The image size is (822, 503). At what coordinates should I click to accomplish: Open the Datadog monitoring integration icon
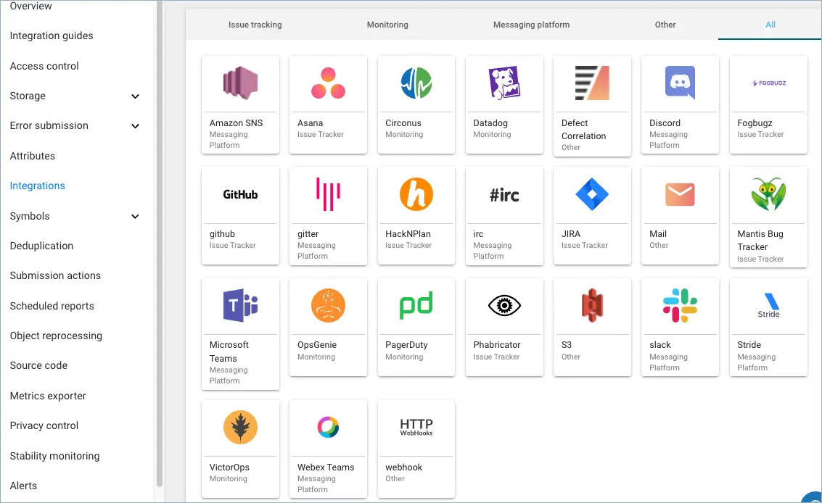(504, 83)
